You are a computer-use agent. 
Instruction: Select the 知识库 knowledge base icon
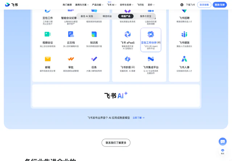pyautogui.click(x=94, y=34)
